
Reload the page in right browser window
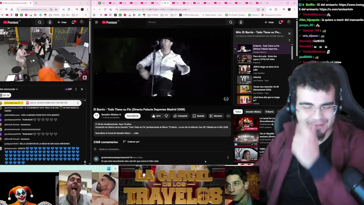pyautogui.click(x=105, y=9)
